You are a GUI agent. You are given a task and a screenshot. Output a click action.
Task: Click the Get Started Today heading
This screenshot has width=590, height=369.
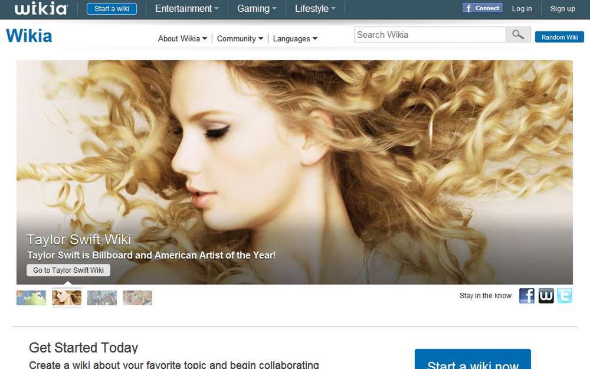pyautogui.click(x=84, y=348)
